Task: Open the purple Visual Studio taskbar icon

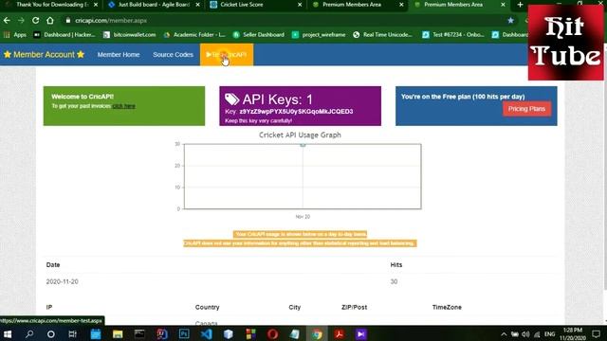Action: 360,334
